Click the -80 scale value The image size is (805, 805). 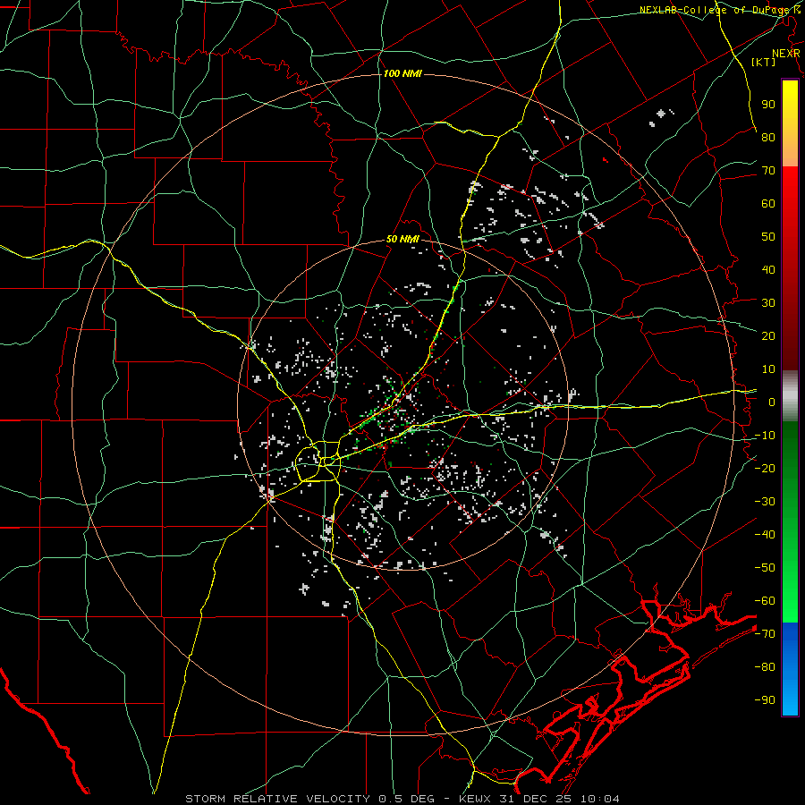pyautogui.click(x=765, y=667)
